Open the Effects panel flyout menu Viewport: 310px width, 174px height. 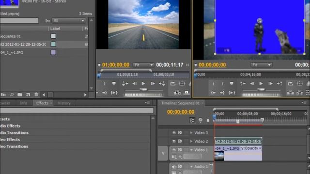click(x=147, y=102)
